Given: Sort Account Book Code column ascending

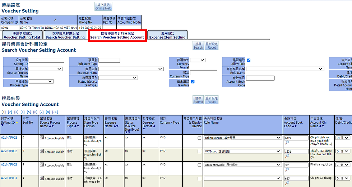Looking at the screenshot, I should (293, 126).
